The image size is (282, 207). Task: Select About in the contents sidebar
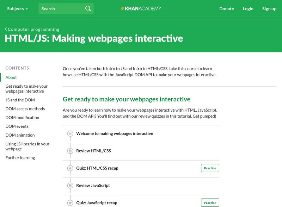click(11, 77)
